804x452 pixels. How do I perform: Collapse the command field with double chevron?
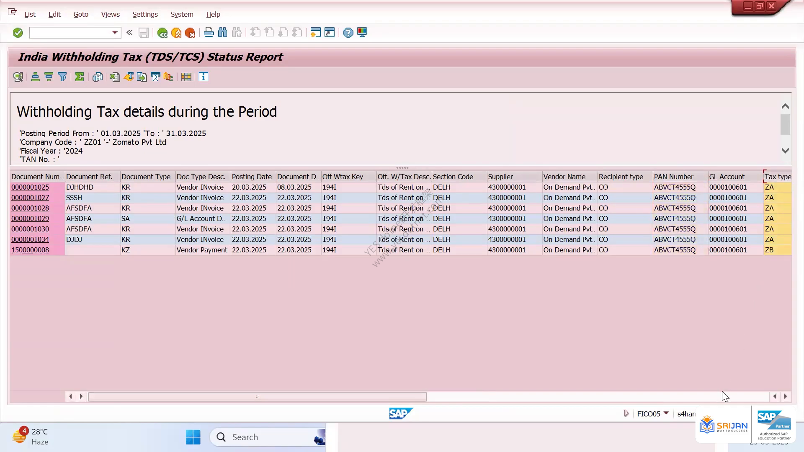coord(130,33)
